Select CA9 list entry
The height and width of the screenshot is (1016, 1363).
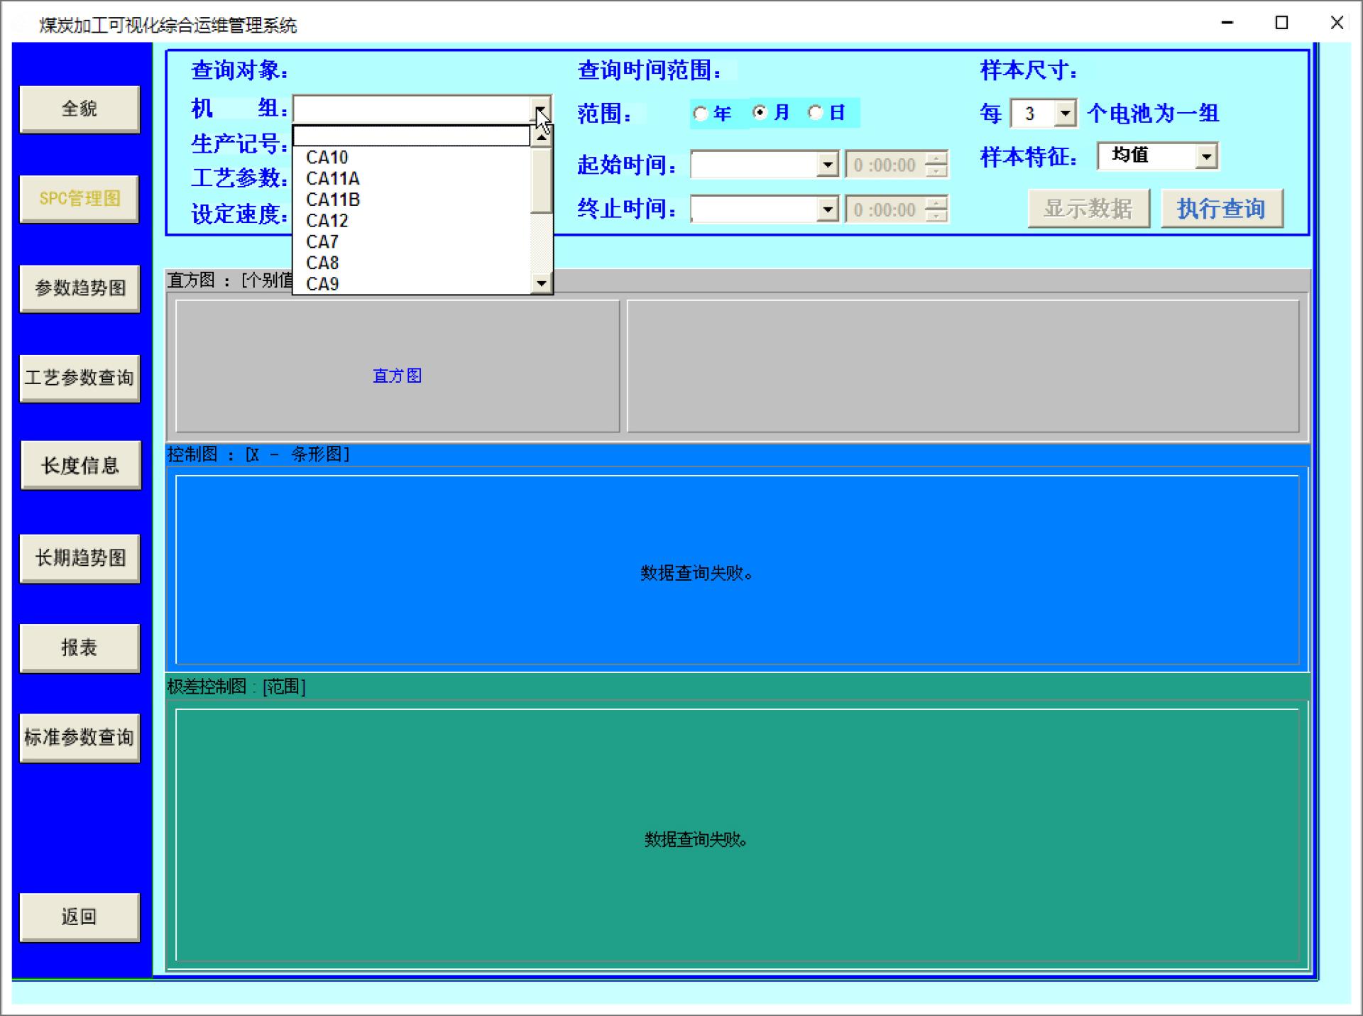[322, 284]
